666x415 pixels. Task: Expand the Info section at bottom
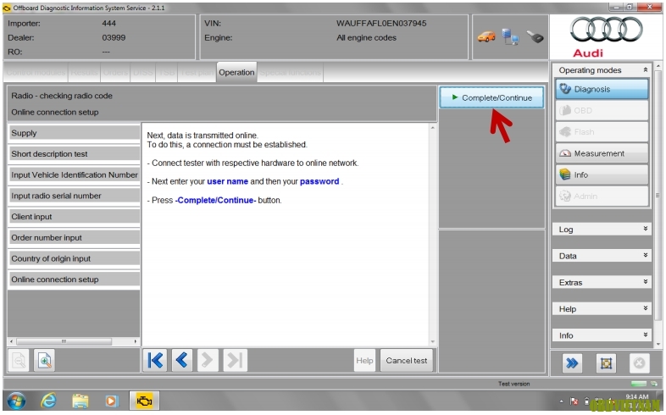(602, 335)
